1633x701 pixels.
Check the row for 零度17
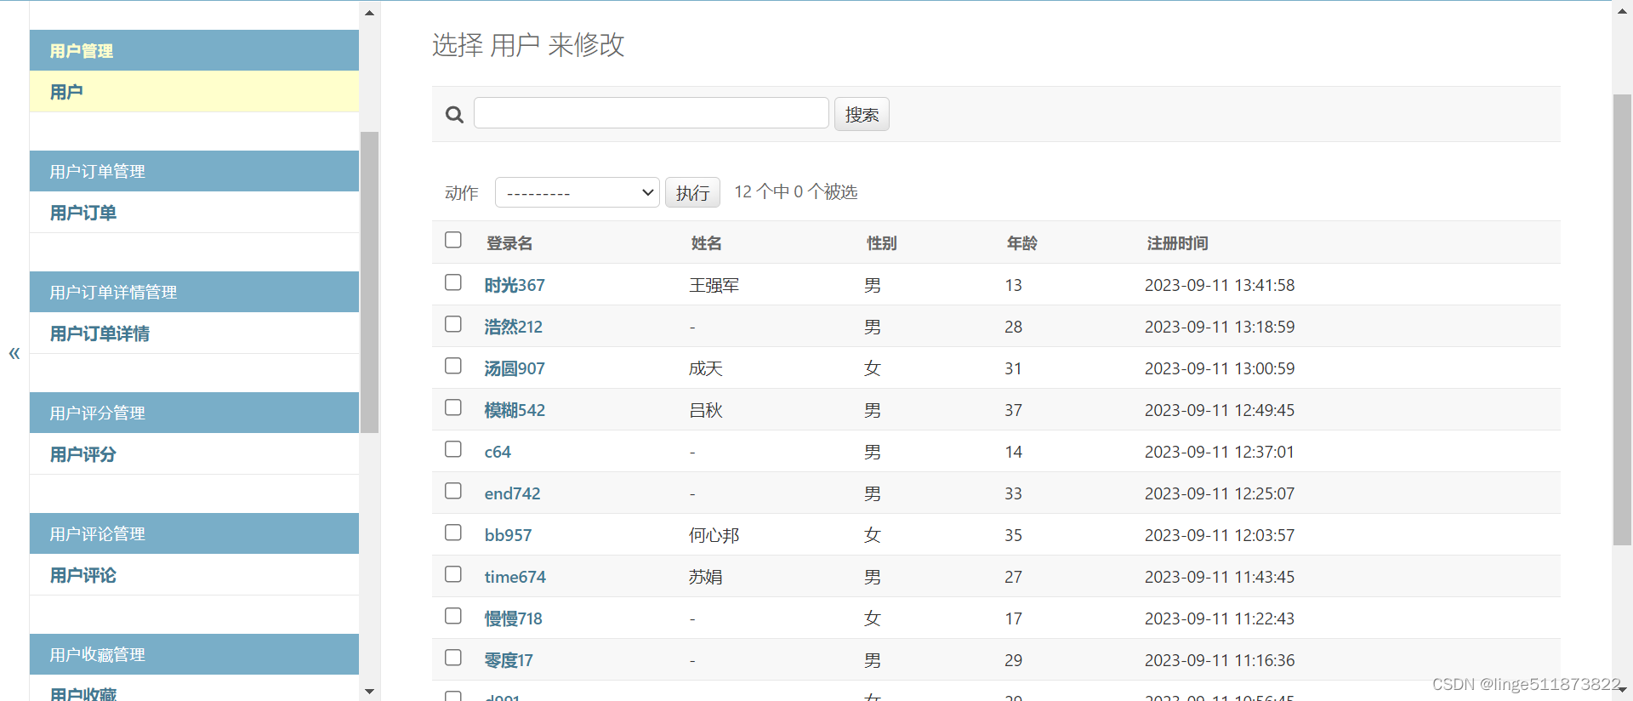tap(453, 657)
